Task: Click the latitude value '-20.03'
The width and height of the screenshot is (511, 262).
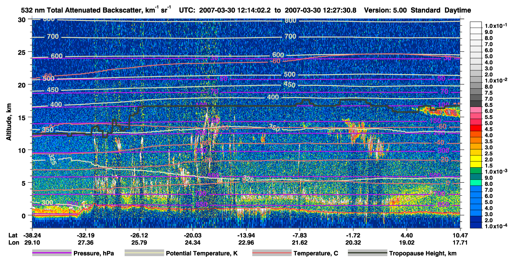Action: [192, 235]
